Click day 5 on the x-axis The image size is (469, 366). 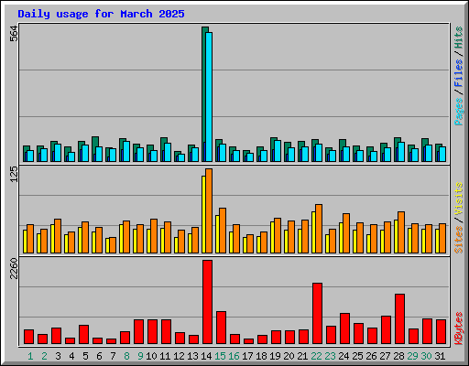[85, 356]
